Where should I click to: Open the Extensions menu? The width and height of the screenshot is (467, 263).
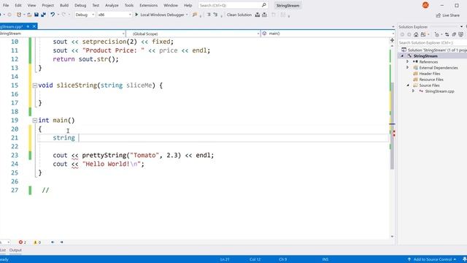coord(148,5)
